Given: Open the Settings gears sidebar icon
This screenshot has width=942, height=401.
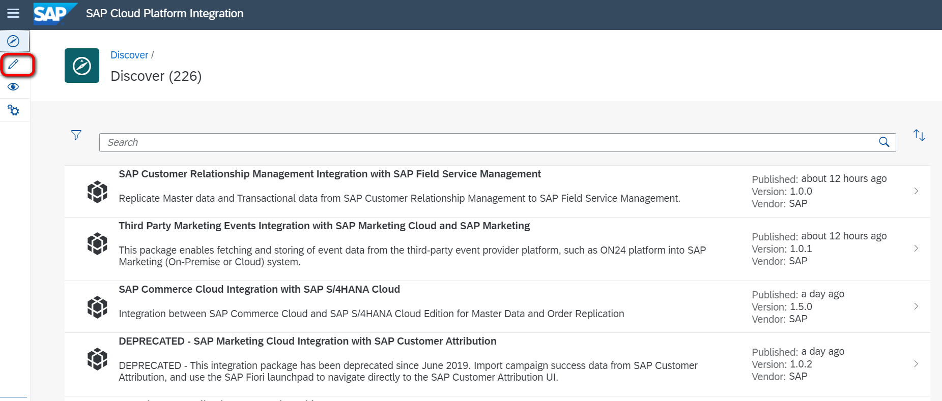Looking at the screenshot, I should click(x=14, y=110).
